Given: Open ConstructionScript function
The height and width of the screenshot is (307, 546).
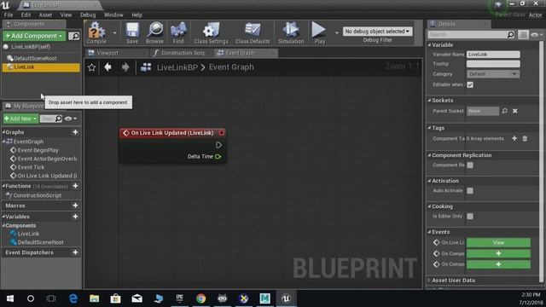Looking at the screenshot, I should [x=37, y=195].
